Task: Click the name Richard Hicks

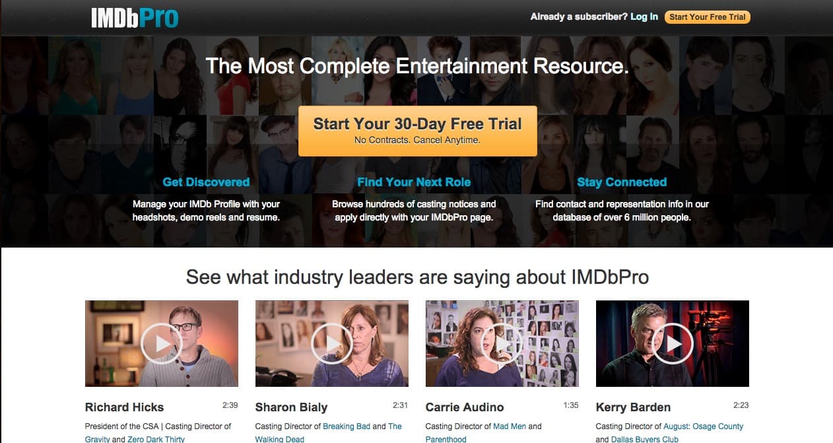Action: click(124, 407)
